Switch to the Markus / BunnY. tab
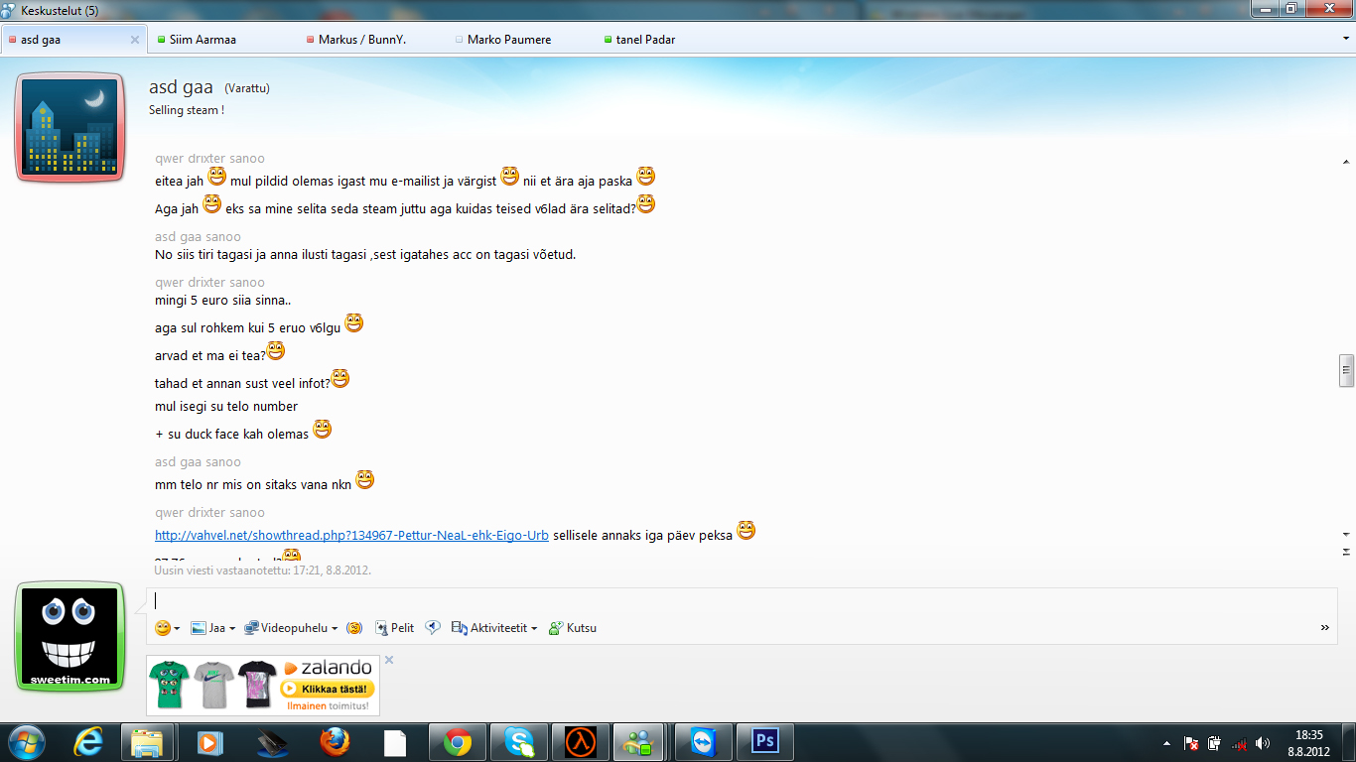The width and height of the screenshot is (1356, 762). (x=356, y=40)
